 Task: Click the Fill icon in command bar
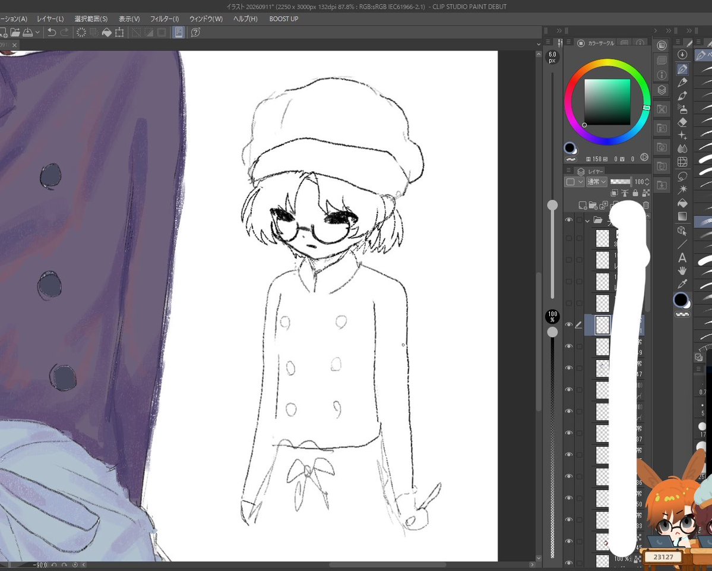pyautogui.click(x=107, y=32)
